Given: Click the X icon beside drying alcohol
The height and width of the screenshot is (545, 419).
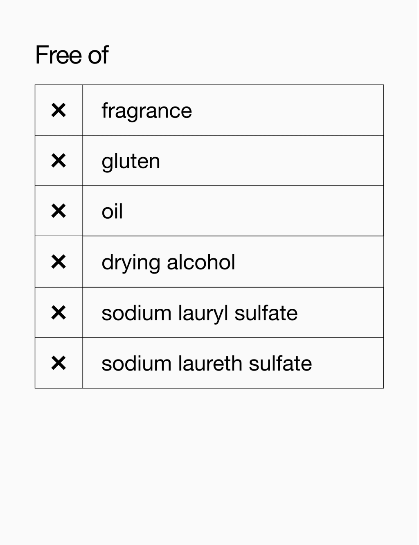Looking at the screenshot, I should [x=59, y=262].
